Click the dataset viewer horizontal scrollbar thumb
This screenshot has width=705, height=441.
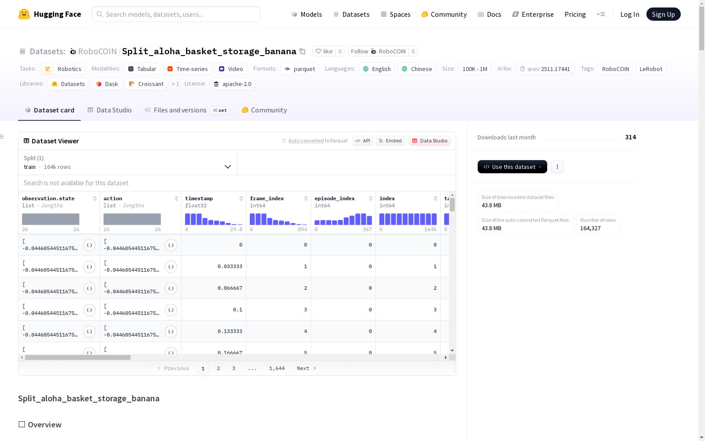coord(78,357)
